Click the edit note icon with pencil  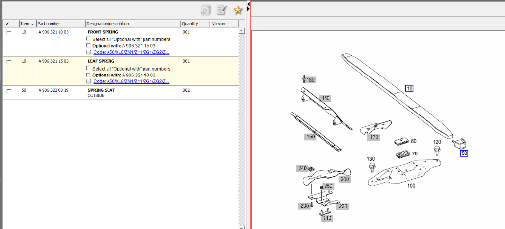222,10
